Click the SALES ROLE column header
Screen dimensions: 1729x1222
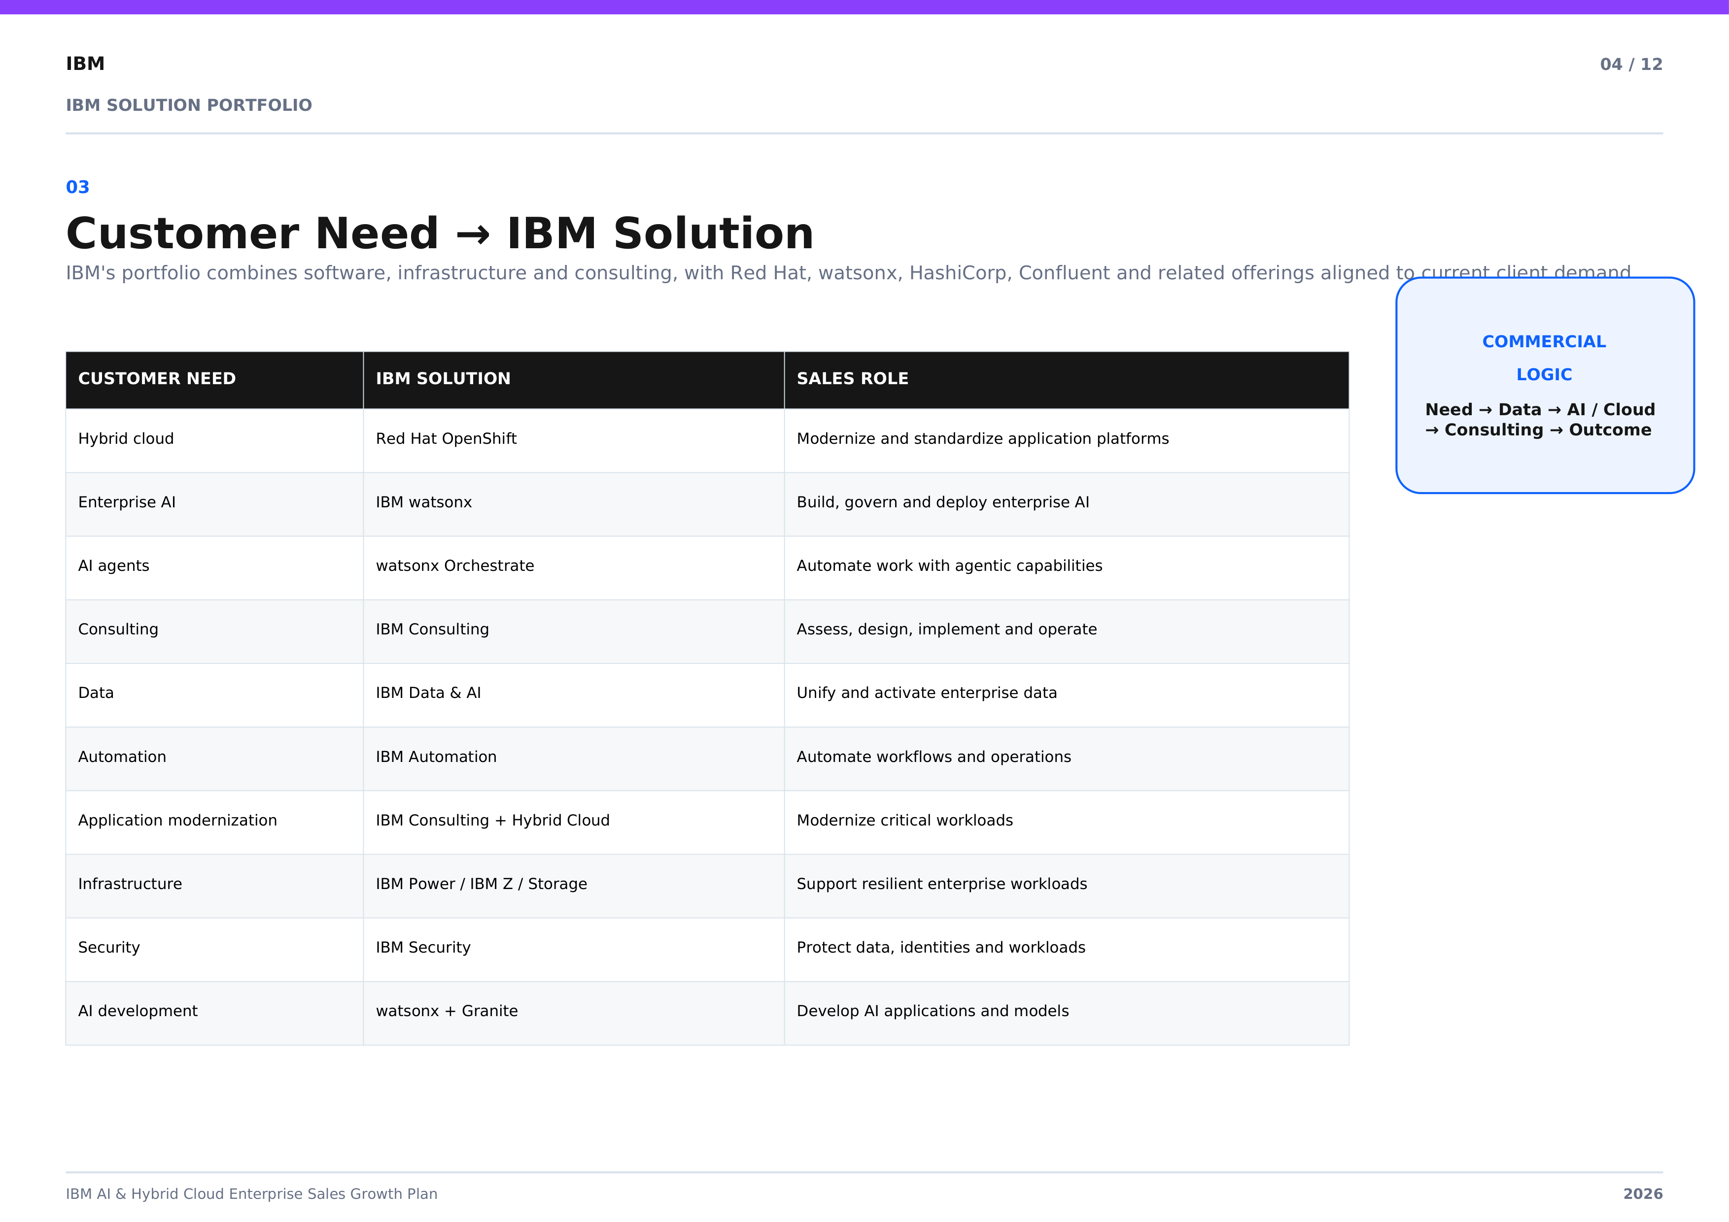[1066, 379]
